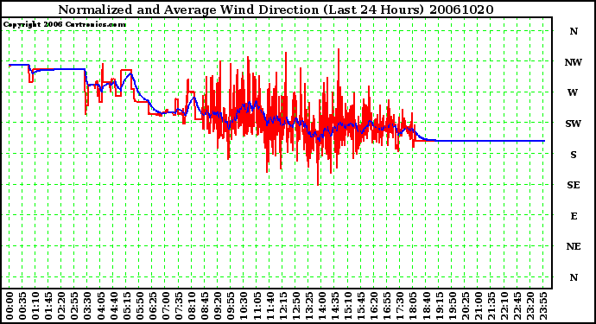Click the 04:40 time axis label

113,306
